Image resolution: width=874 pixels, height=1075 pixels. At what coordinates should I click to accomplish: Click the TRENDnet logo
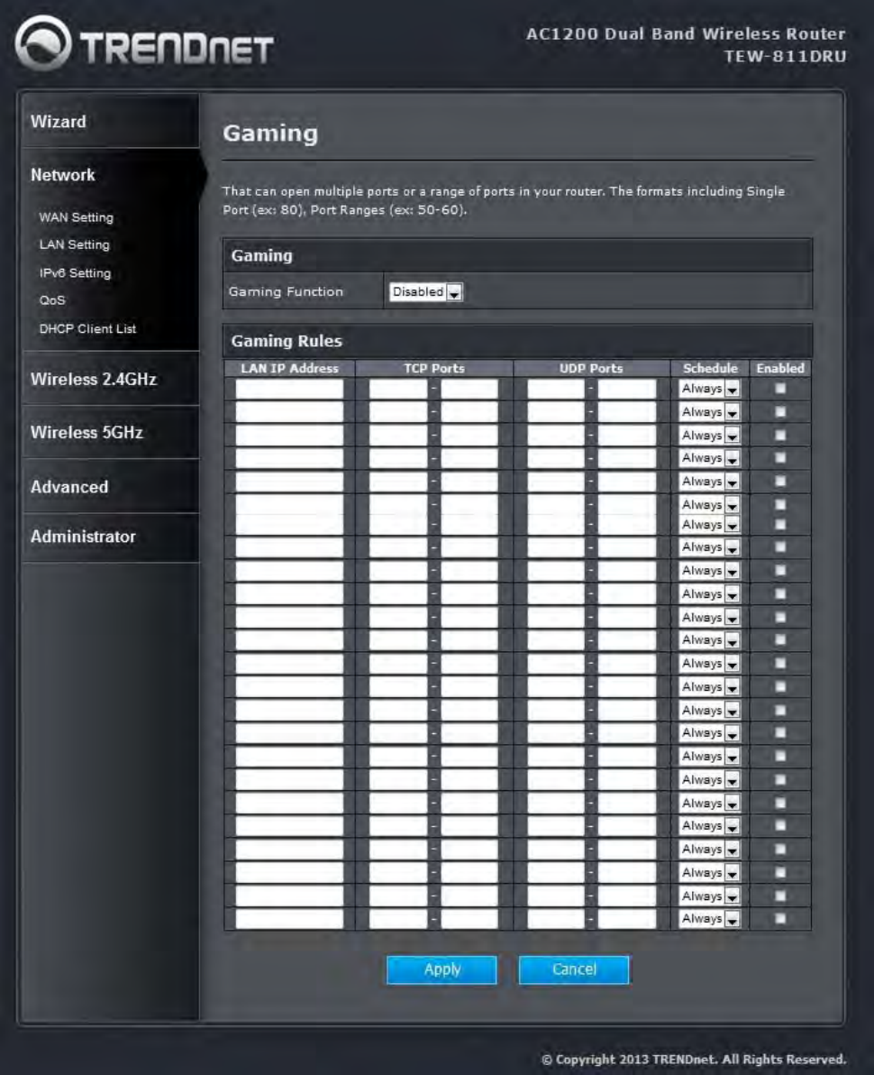[144, 44]
